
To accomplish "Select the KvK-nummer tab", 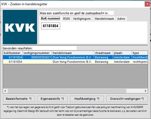I will tap(51, 18).
